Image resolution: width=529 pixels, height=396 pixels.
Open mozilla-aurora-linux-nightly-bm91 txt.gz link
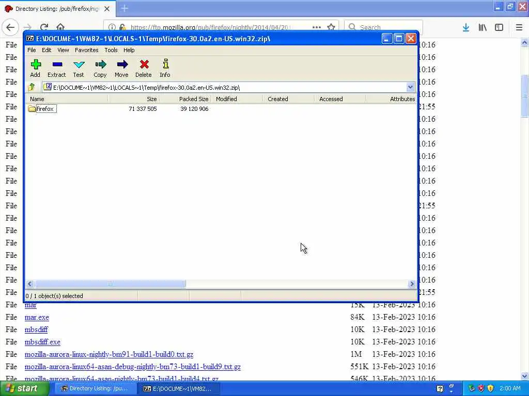(x=109, y=354)
